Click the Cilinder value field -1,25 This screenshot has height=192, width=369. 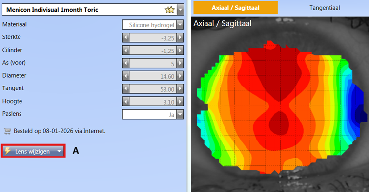pyautogui.click(x=153, y=50)
